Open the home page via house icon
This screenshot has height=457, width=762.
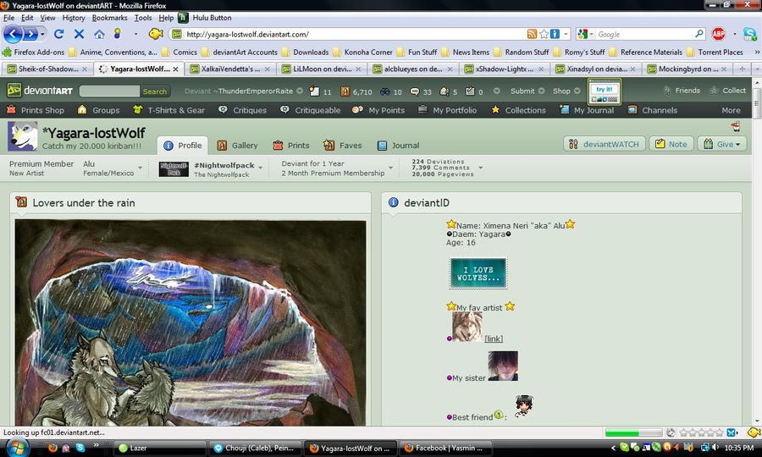(x=99, y=34)
